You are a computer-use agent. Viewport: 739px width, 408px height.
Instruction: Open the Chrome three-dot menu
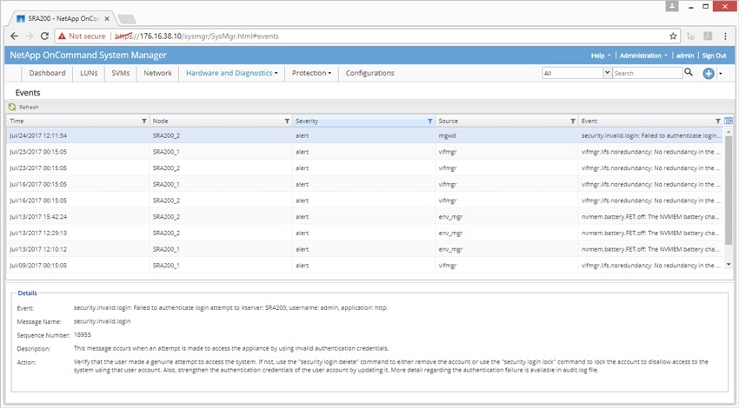point(725,36)
